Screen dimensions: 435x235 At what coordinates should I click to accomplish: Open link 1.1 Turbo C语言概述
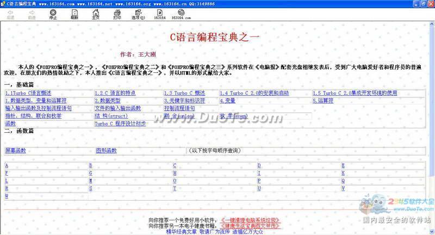pos(28,93)
